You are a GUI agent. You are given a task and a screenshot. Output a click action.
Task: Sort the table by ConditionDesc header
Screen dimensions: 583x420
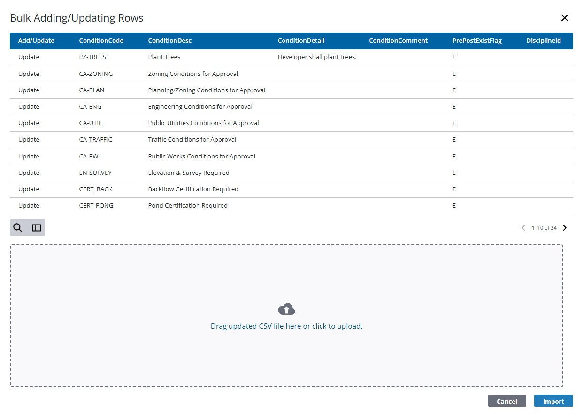(x=169, y=41)
